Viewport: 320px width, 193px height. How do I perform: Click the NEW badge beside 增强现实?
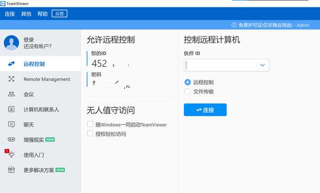[x=50, y=140]
